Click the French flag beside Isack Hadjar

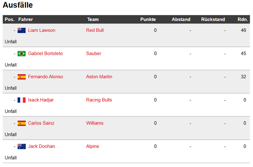22,100
